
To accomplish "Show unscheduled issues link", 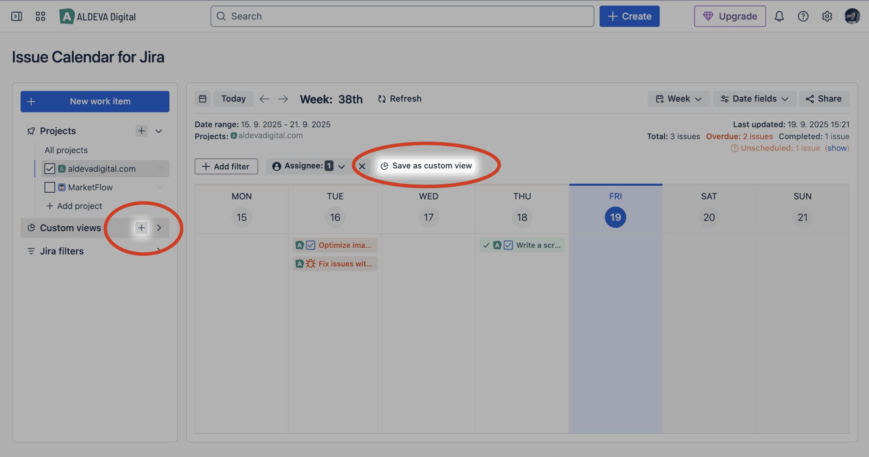I will [x=837, y=148].
